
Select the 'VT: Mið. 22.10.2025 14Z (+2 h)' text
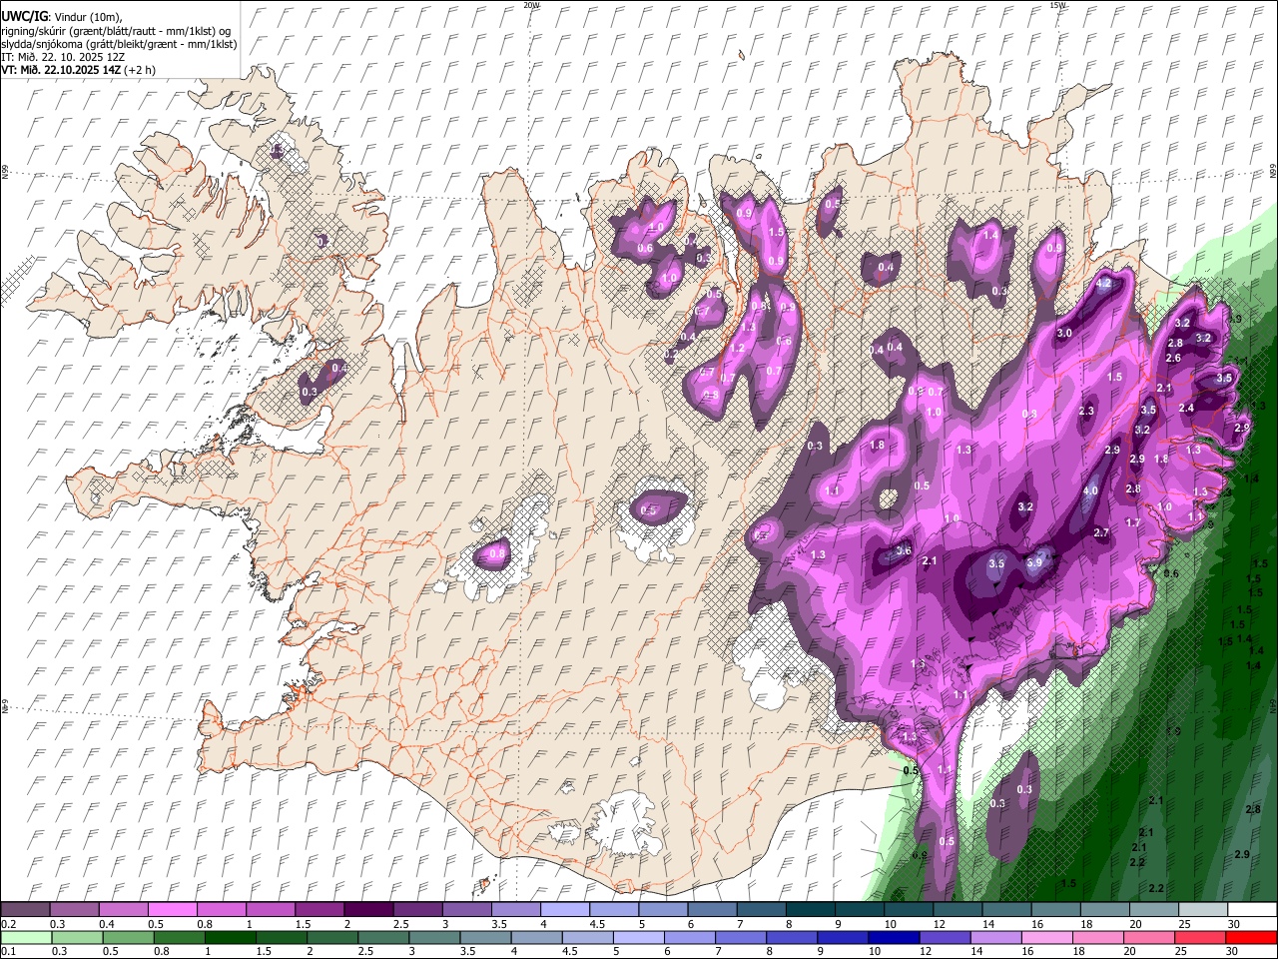tap(78, 70)
